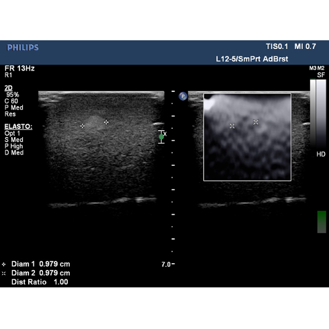Select the Diam 1 measurement readout
Image resolution: width=329 pixels, height=329 pixels.
point(41,264)
